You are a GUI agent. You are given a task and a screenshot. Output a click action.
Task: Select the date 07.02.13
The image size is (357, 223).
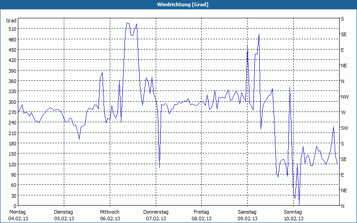[x=156, y=219]
